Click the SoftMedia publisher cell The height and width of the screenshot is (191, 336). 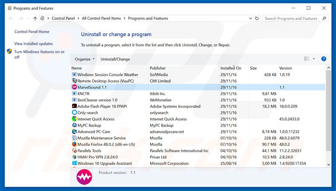click(159, 75)
